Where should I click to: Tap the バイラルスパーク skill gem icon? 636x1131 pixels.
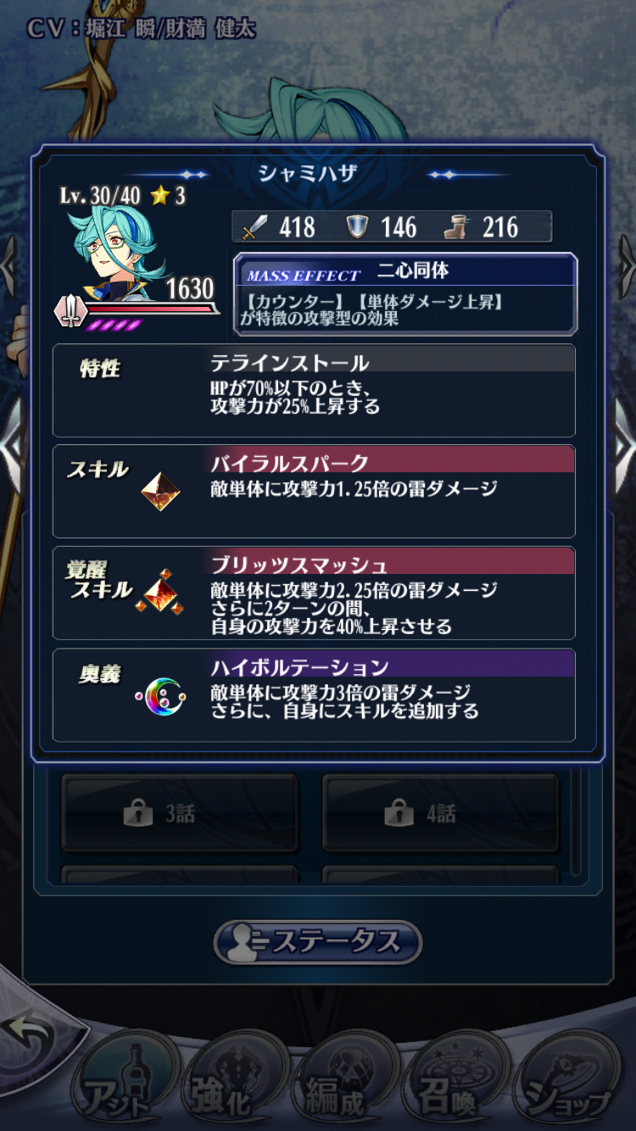tap(160, 492)
